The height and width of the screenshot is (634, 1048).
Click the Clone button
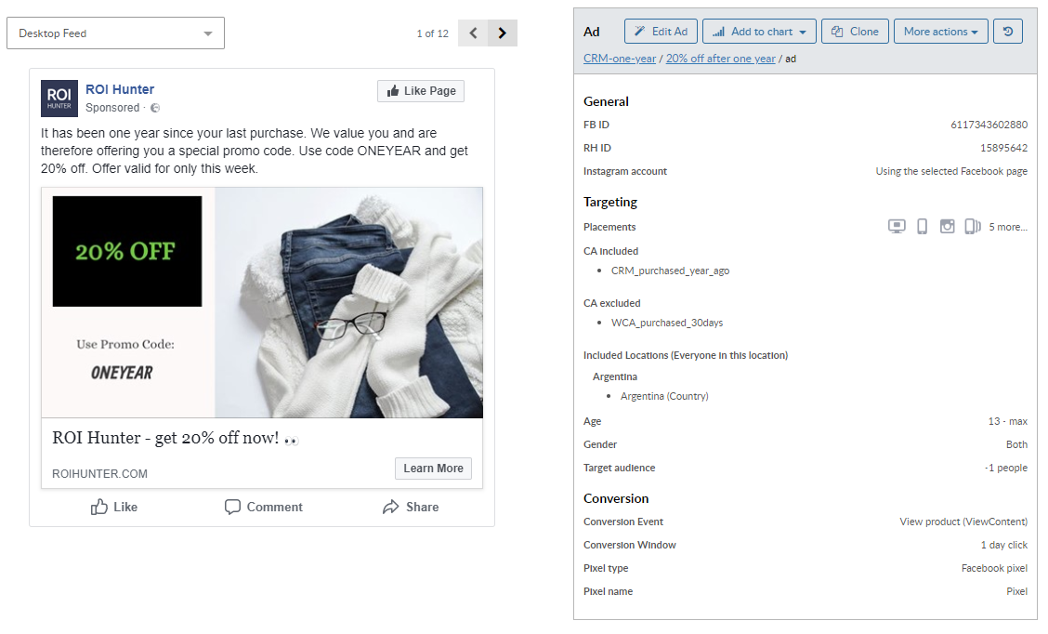coord(855,32)
